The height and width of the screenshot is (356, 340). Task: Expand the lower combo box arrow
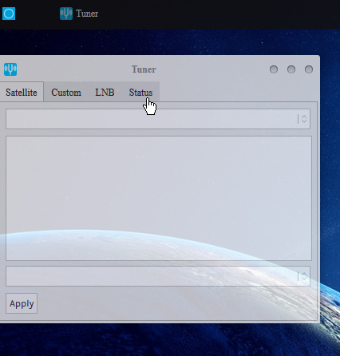(303, 276)
